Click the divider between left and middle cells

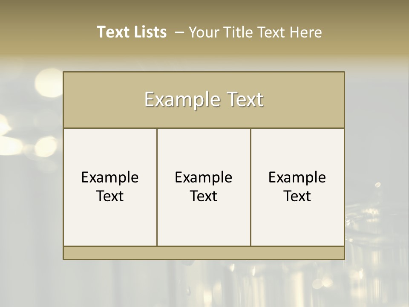[157, 187]
